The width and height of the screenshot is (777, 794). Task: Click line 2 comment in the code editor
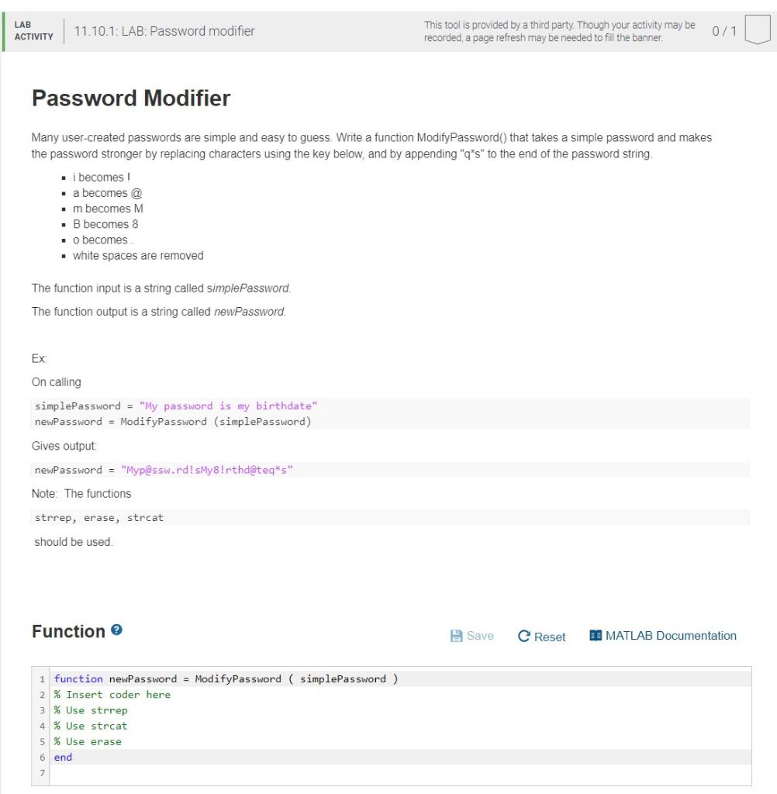(112, 695)
